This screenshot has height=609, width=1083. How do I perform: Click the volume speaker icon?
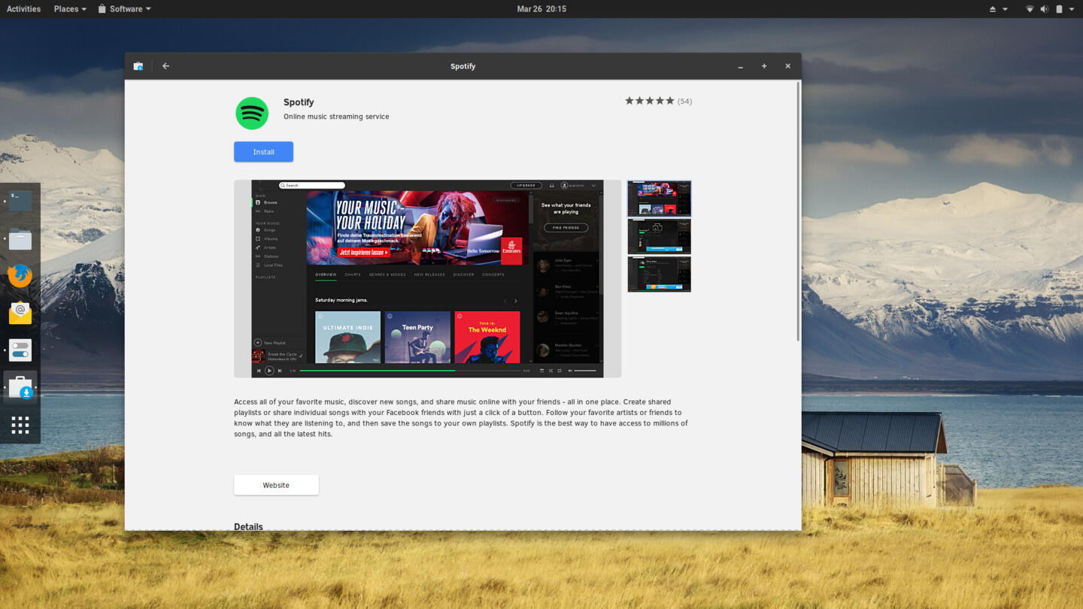pos(1044,9)
